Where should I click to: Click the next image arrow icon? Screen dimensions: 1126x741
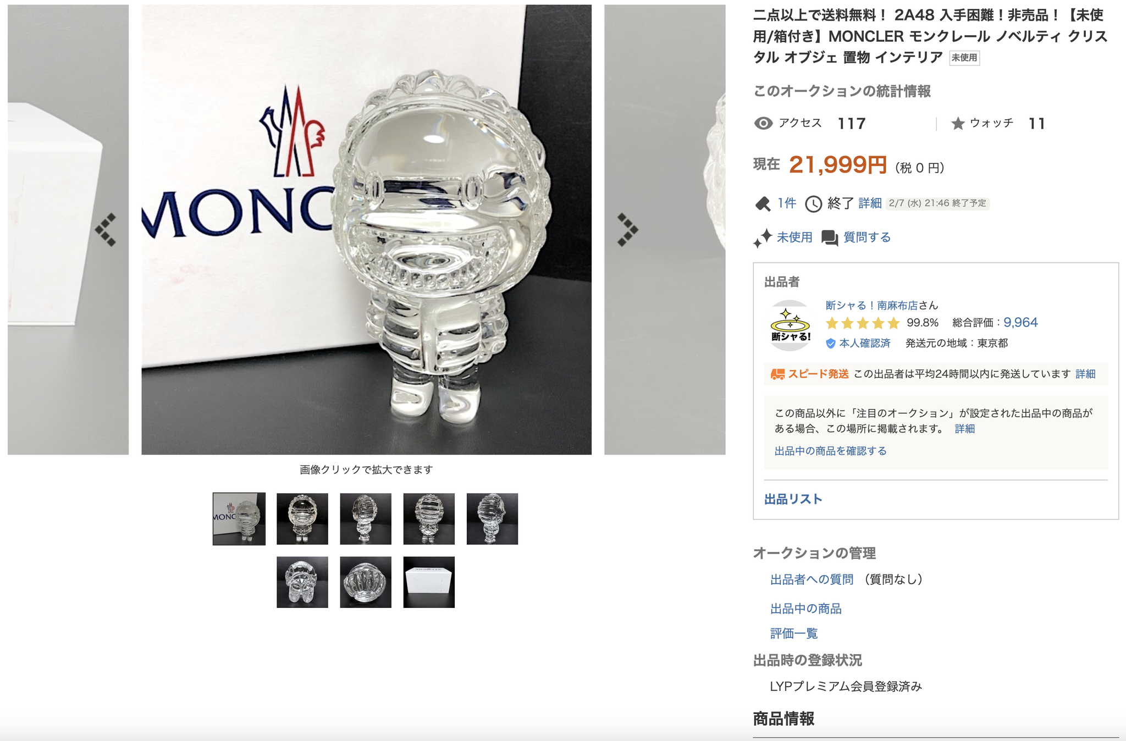point(628,230)
